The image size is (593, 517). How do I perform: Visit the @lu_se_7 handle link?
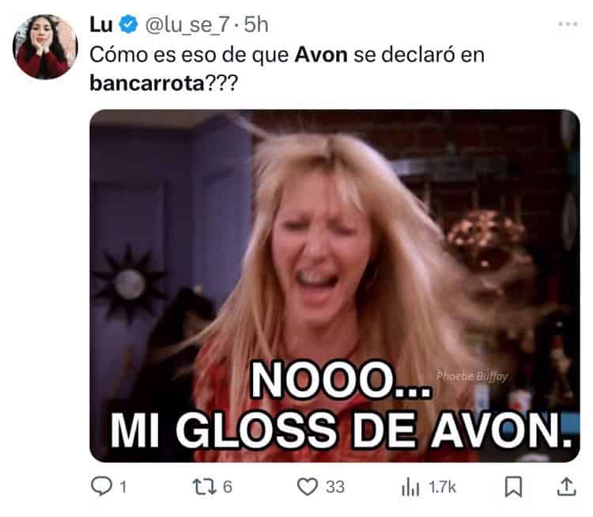[187, 25]
